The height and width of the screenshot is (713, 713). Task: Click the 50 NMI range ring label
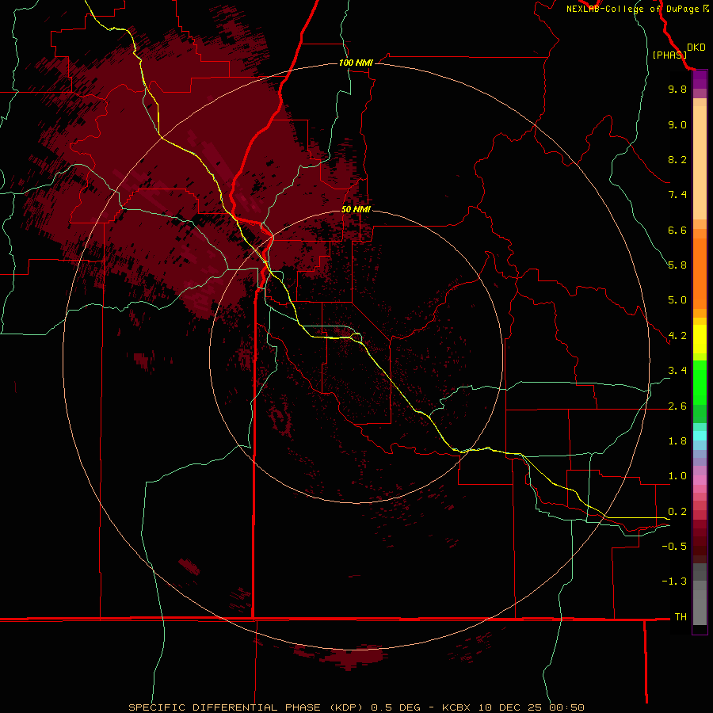pos(356,209)
